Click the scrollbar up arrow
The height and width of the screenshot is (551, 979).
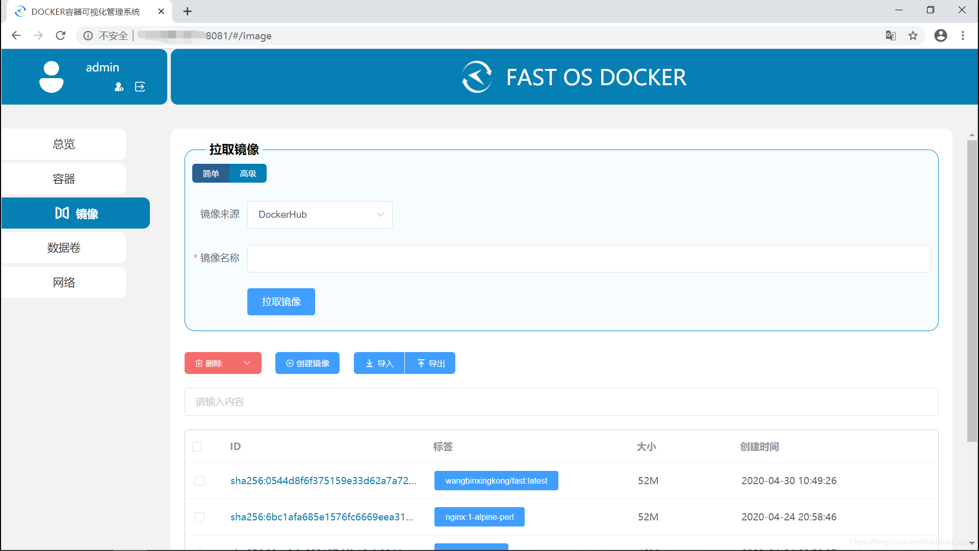pyautogui.click(x=972, y=135)
